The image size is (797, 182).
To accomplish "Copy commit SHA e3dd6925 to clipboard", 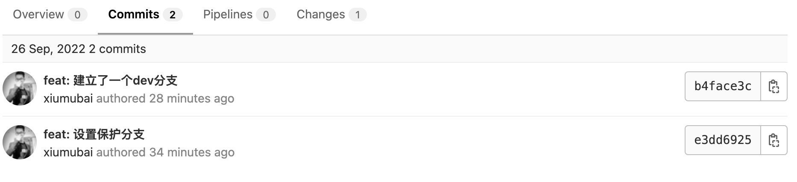I will [774, 140].
